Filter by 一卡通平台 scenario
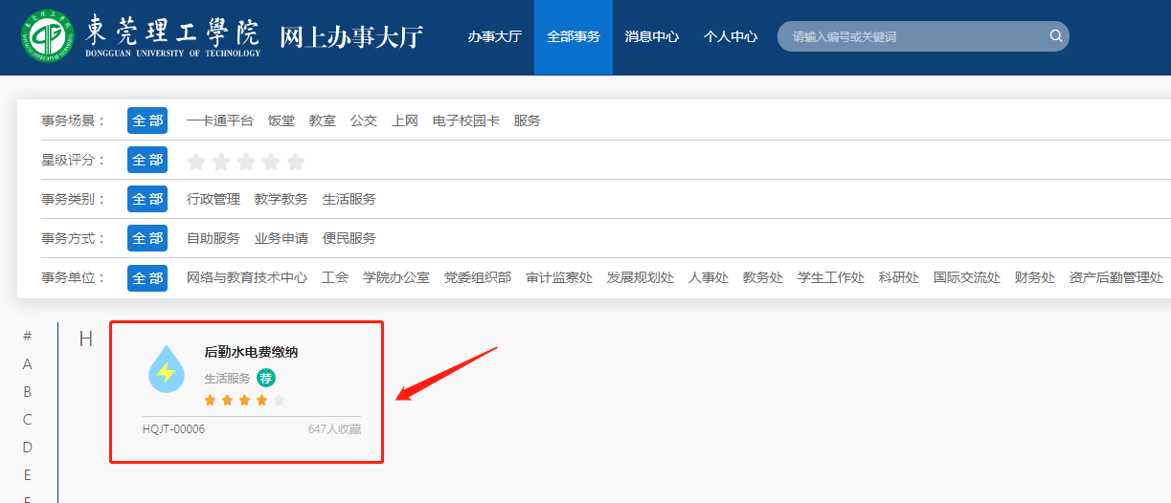This screenshot has height=503, width=1171. 220,120
